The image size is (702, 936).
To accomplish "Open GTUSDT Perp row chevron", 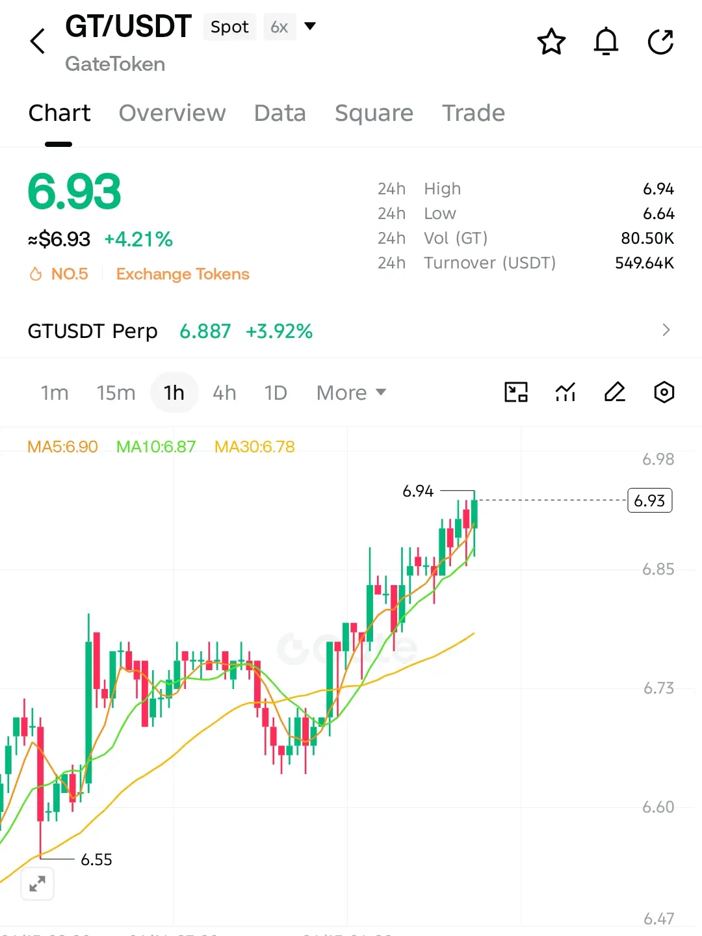I will [x=666, y=330].
